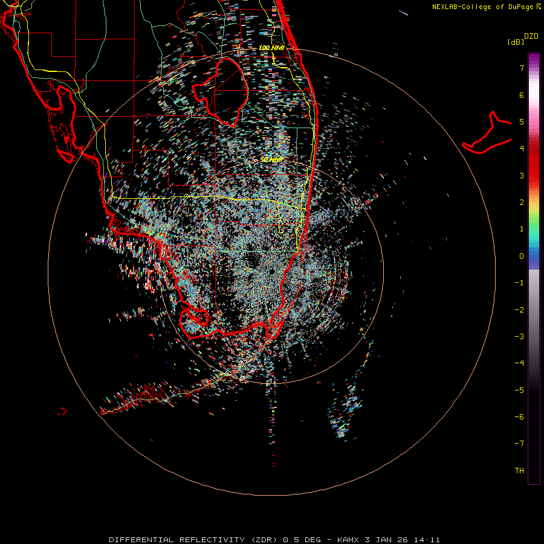Click the DZD legend heading
Screen dimensions: 544x544
[x=531, y=36]
